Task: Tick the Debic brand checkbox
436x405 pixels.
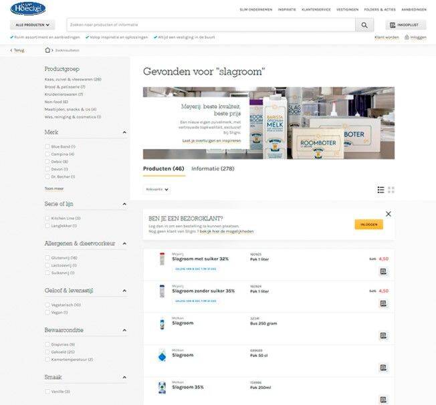Action: [x=47, y=162]
